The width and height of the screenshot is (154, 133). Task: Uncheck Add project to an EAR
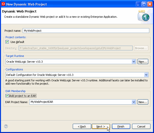(x=7, y=96)
